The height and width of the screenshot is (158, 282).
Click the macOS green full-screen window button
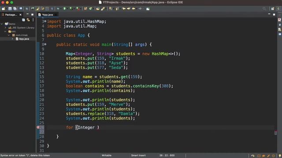point(12,2)
